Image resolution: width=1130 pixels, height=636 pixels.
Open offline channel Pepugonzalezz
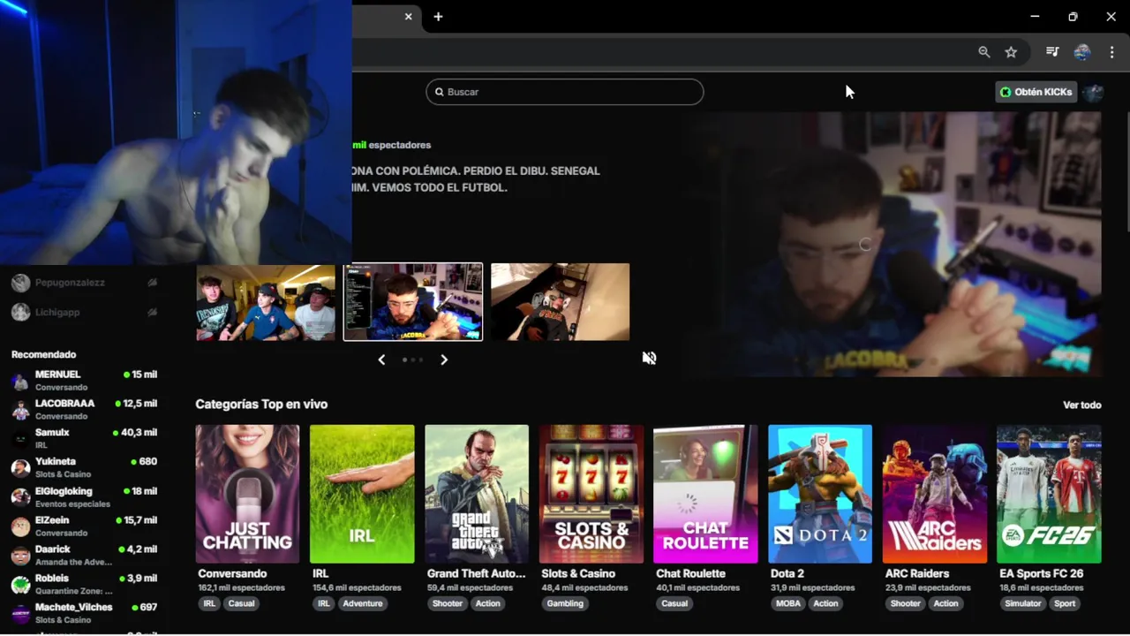[x=84, y=283]
